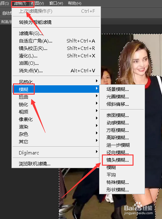This screenshot has width=162, height=219.
Task: Choose 油画(O)... oil paint filter
Action: pos(56,63)
